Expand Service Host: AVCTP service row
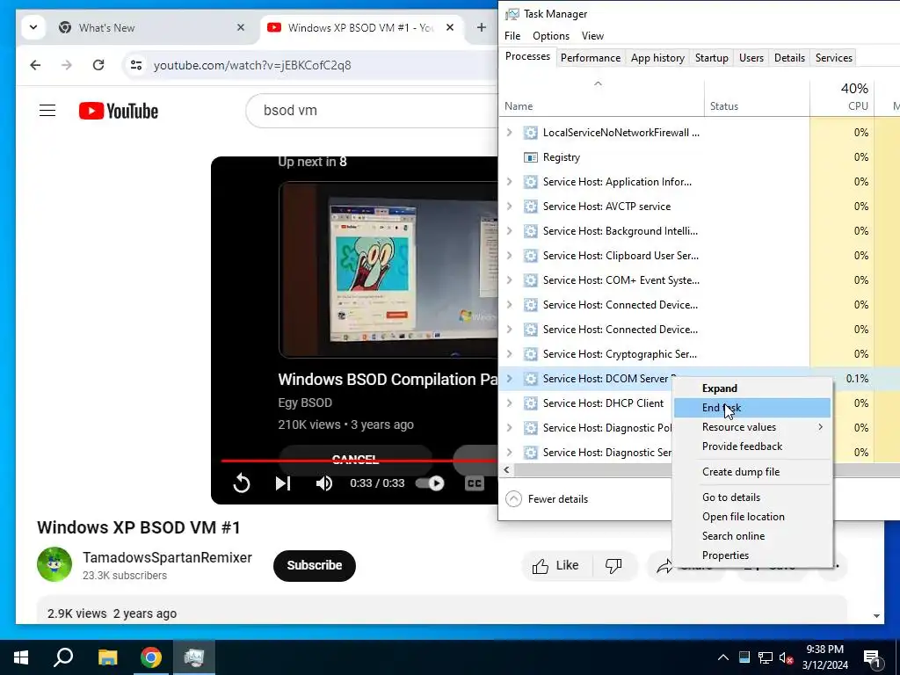900x675 pixels. [509, 207]
